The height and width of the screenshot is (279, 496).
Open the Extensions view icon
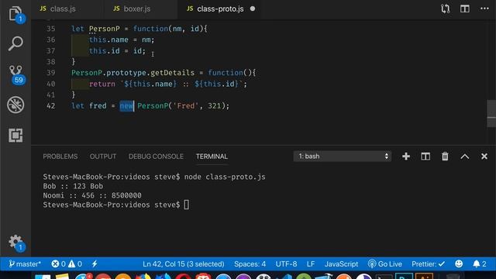click(x=15, y=135)
